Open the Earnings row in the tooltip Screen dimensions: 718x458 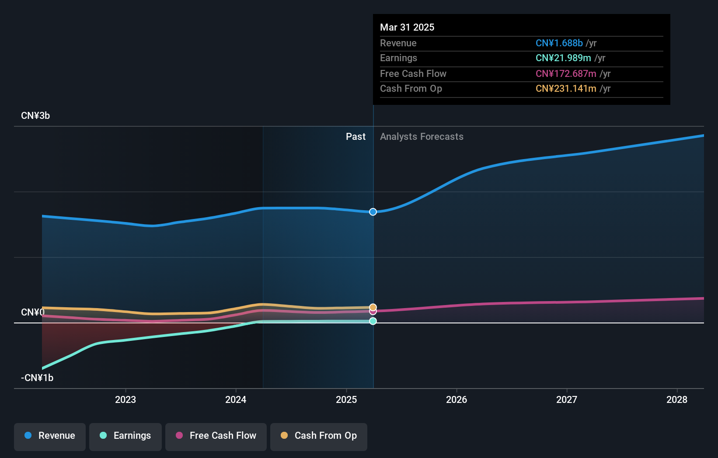click(521, 58)
